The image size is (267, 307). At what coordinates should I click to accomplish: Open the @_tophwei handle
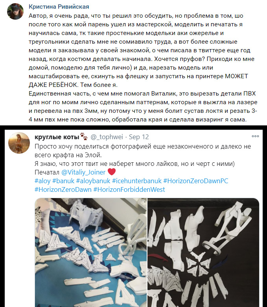coord(107,137)
